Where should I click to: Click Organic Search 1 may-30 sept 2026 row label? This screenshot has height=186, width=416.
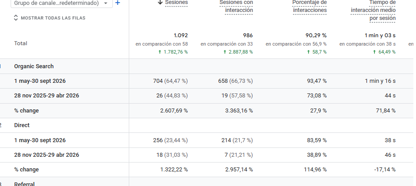tap(40, 81)
